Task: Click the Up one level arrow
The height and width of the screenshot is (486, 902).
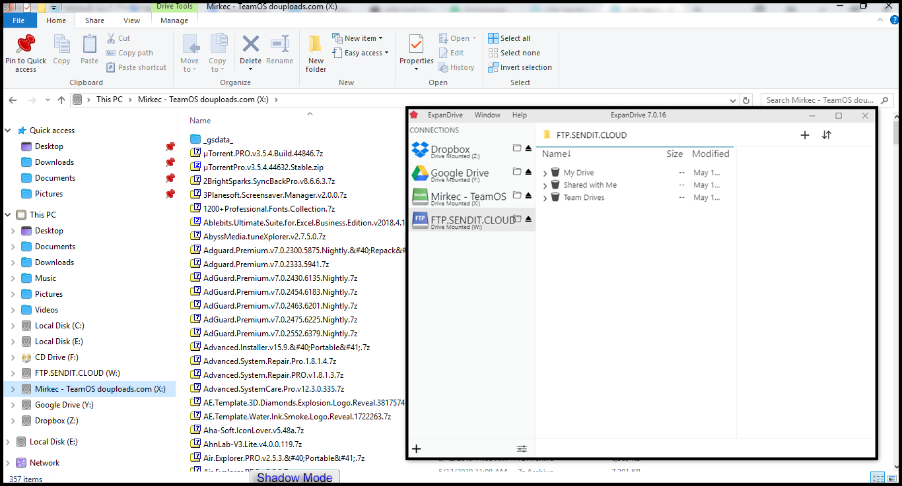Action: [x=61, y=100]
